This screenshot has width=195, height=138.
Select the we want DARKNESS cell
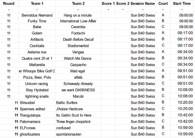[78, 90]
